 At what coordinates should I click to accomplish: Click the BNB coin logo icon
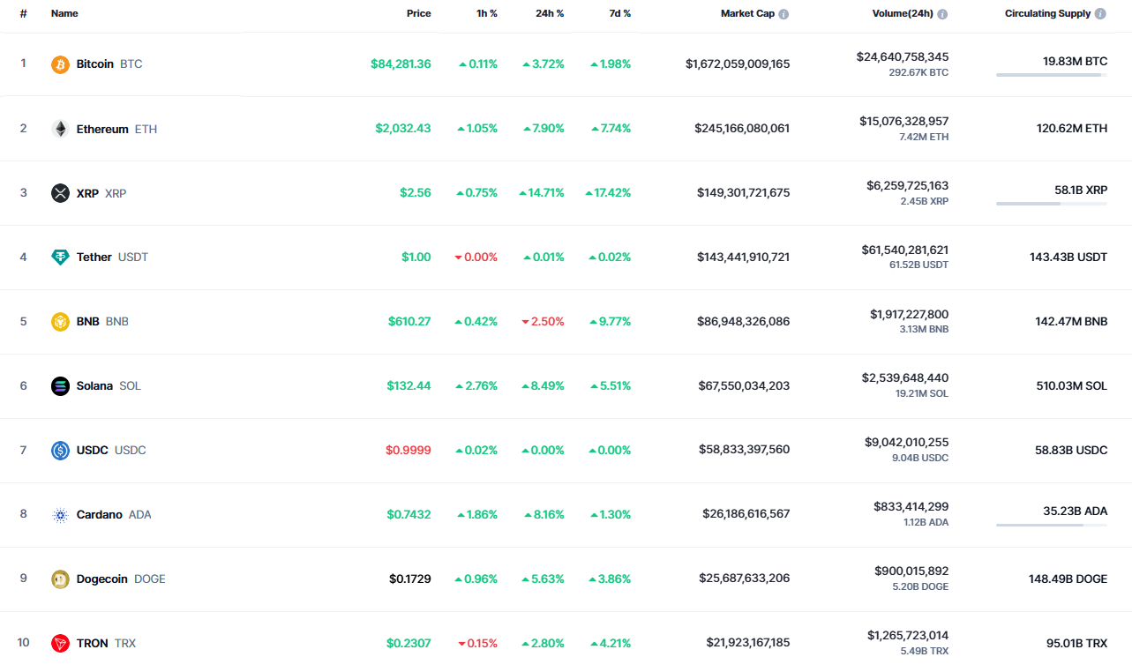point(60,322)
